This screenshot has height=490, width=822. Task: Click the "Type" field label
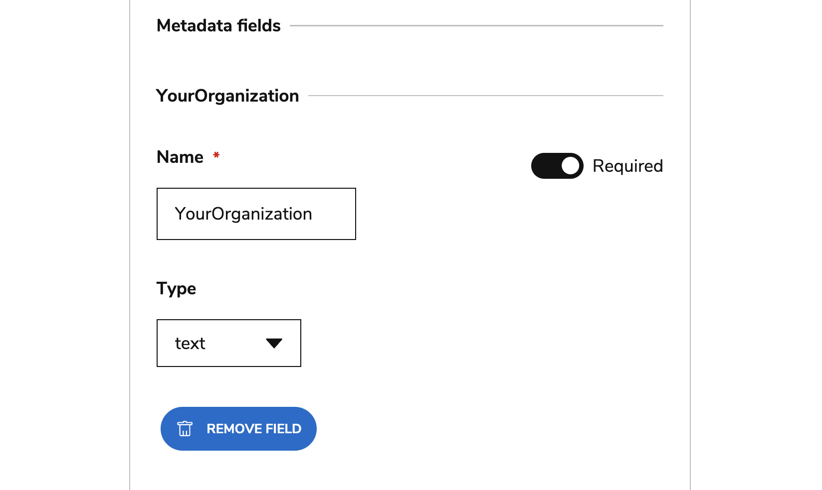[x=176, y=288]
